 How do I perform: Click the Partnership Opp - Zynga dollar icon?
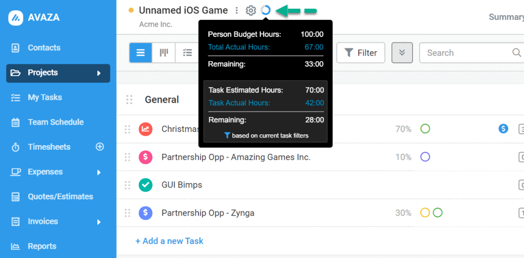pyautogui.click(x=146, y=213)
